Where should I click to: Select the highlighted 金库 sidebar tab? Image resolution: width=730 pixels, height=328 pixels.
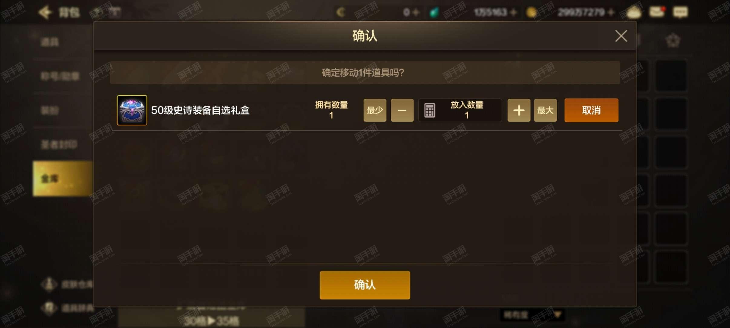(63, 179)
